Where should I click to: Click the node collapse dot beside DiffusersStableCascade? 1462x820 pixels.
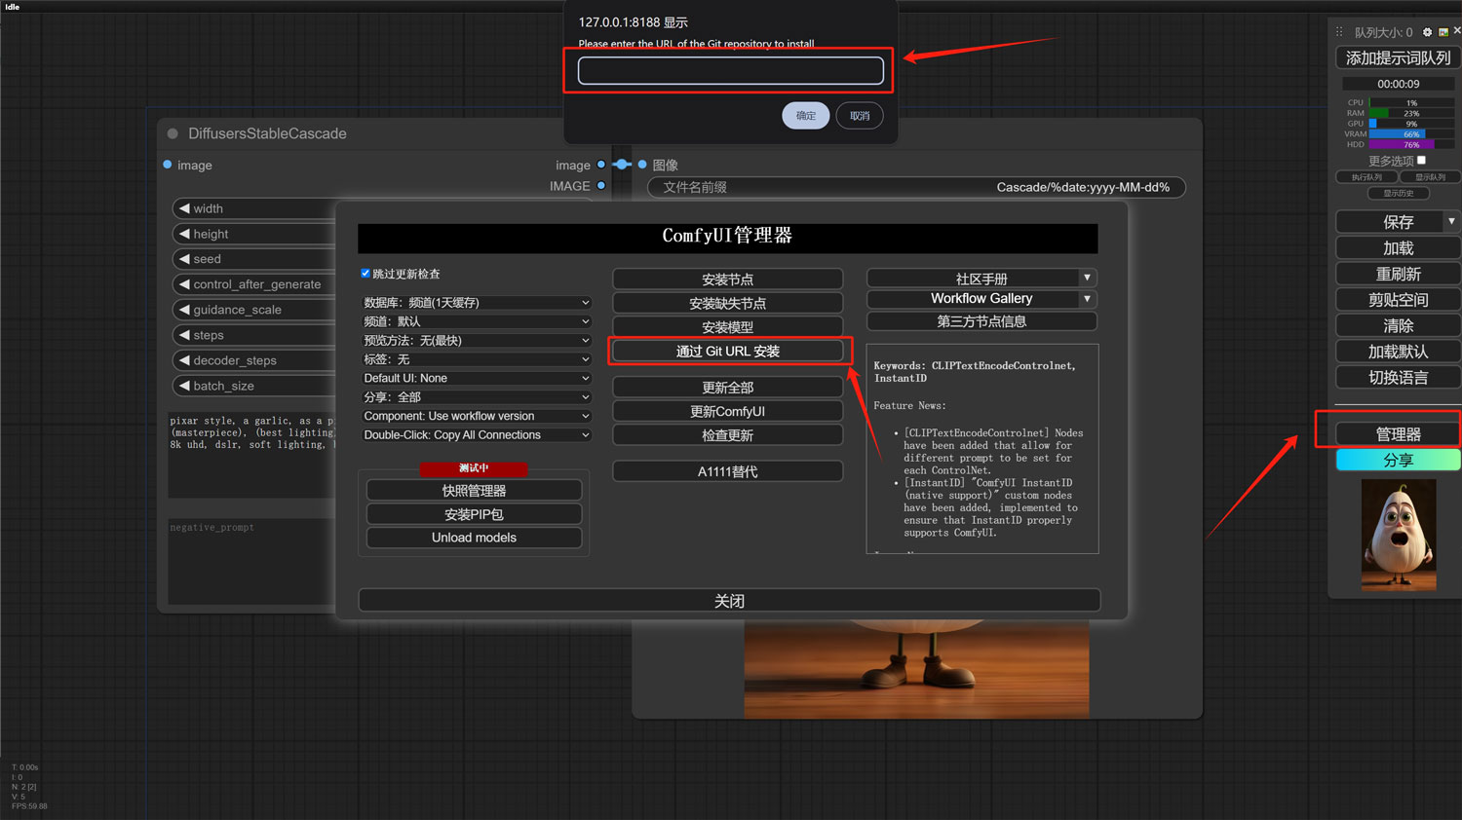pyautogui.click(x=173, y=133)
